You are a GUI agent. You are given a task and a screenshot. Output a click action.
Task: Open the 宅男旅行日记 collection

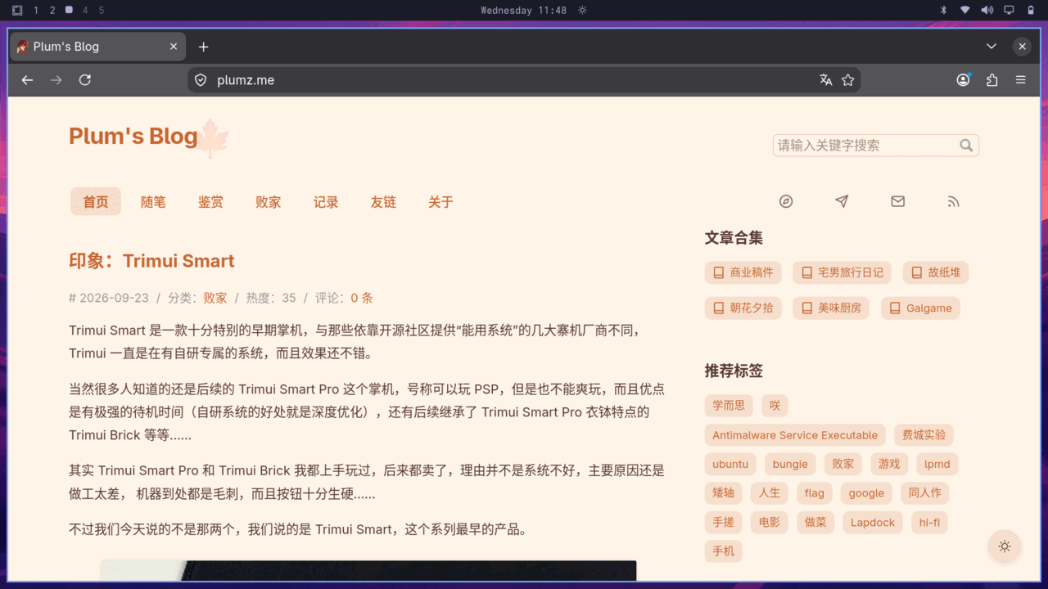(x=842, y=272)
